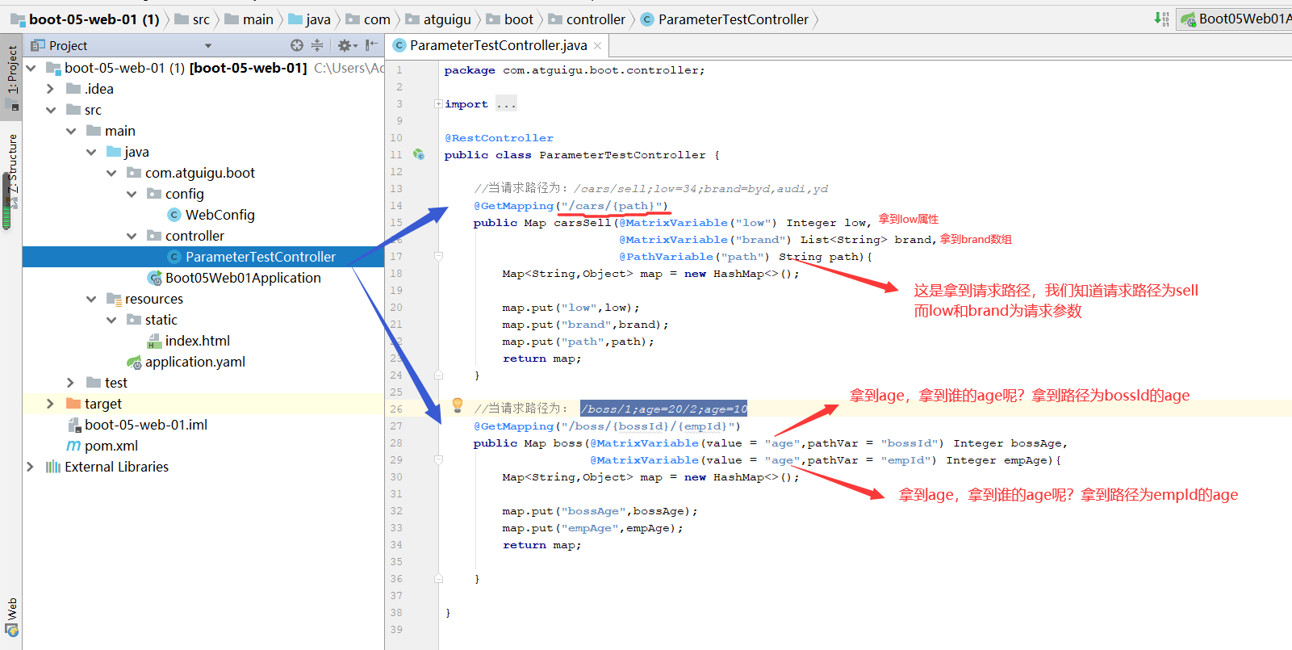The width and height of the screenshot is (1292, 650).
Task: Select index.html in project tree
Action: 189,341
